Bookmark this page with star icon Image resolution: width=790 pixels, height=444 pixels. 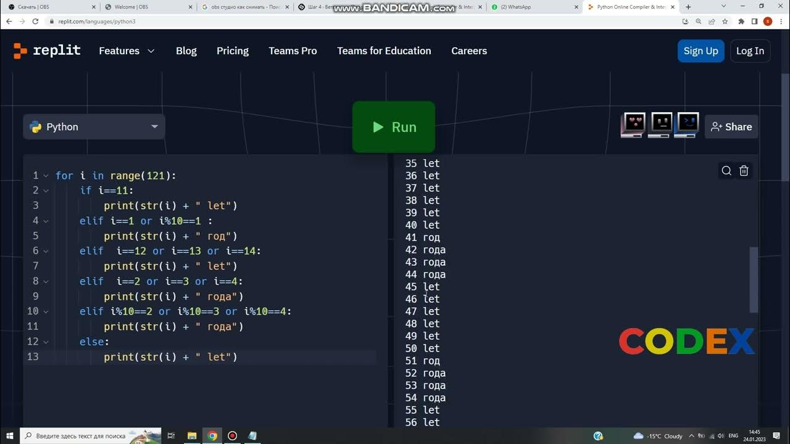(x=725, y=21)
